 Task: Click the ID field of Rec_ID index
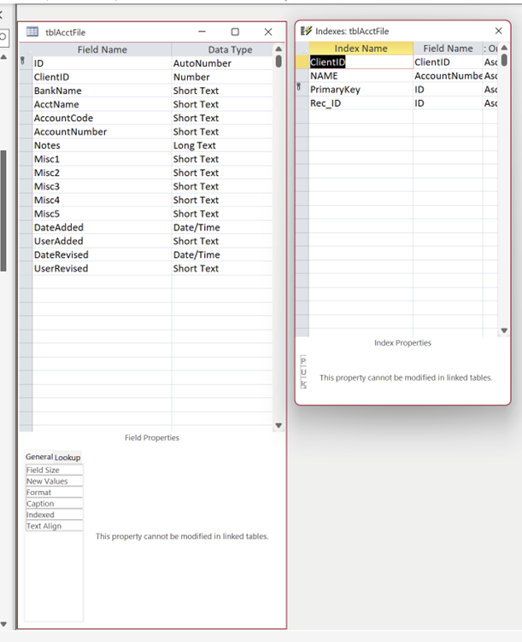448,103
